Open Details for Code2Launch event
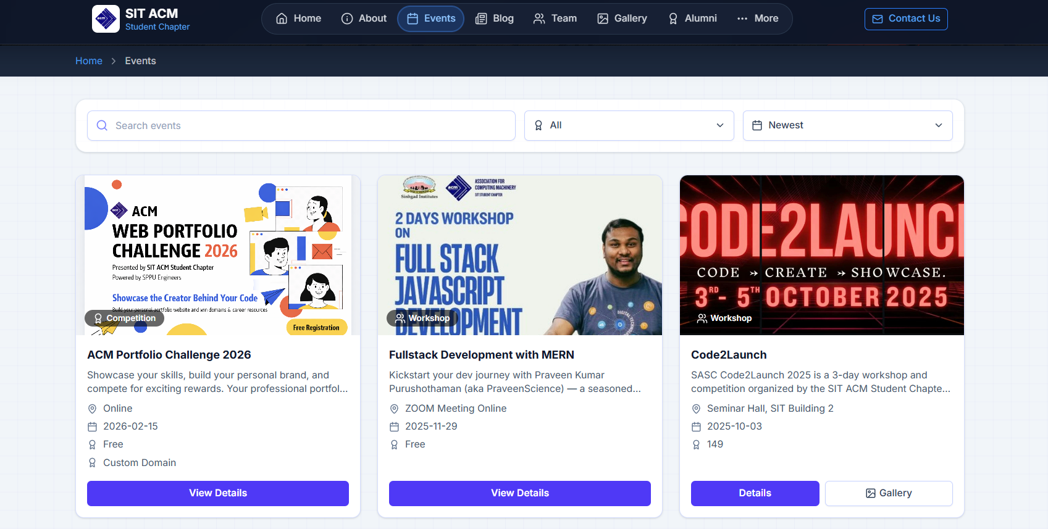The width and height of the screenshot is (1048, 529). (x=755, y=493)
